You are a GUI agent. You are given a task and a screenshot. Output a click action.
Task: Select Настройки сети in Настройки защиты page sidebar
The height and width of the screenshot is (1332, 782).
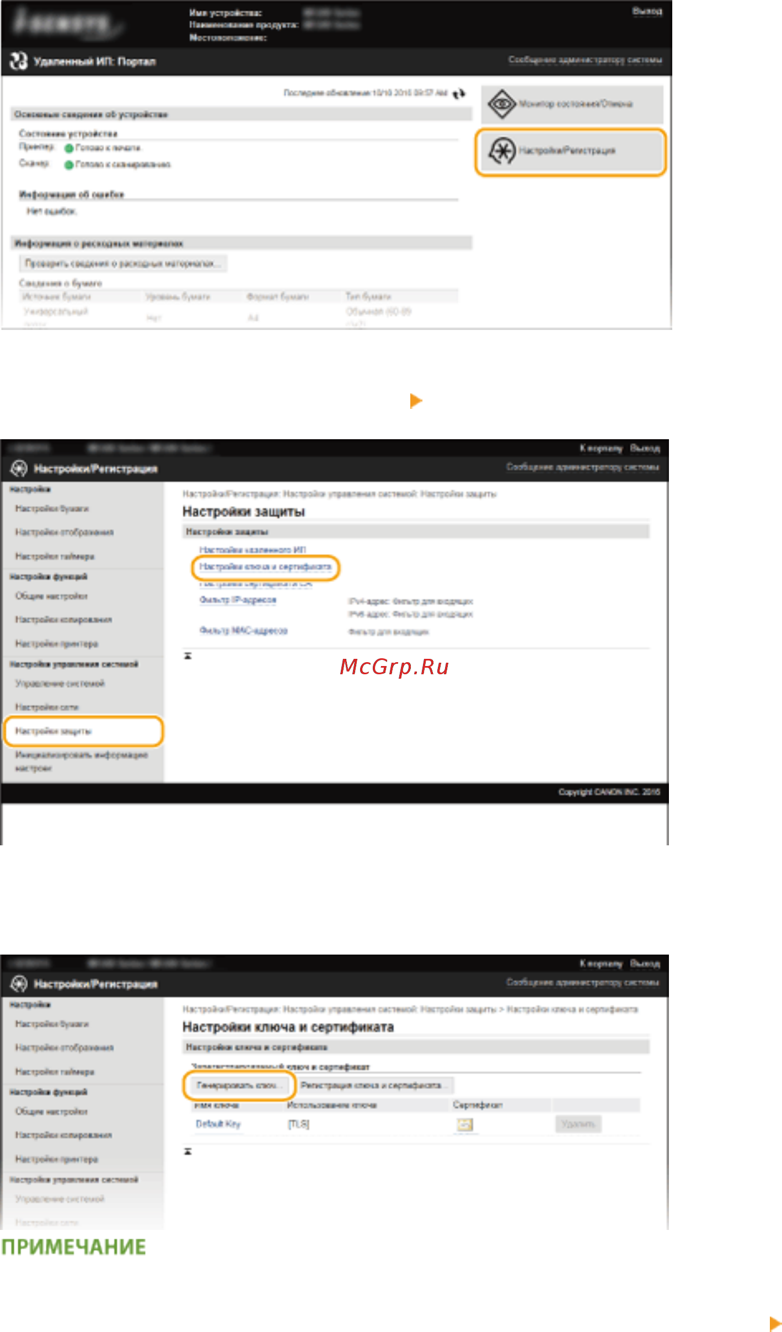pyautogui.click(x=47, y=707)
